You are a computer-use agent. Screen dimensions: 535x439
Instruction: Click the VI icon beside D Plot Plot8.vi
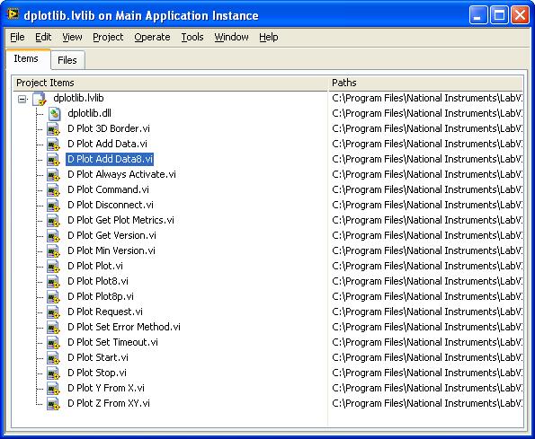point(53,282)
